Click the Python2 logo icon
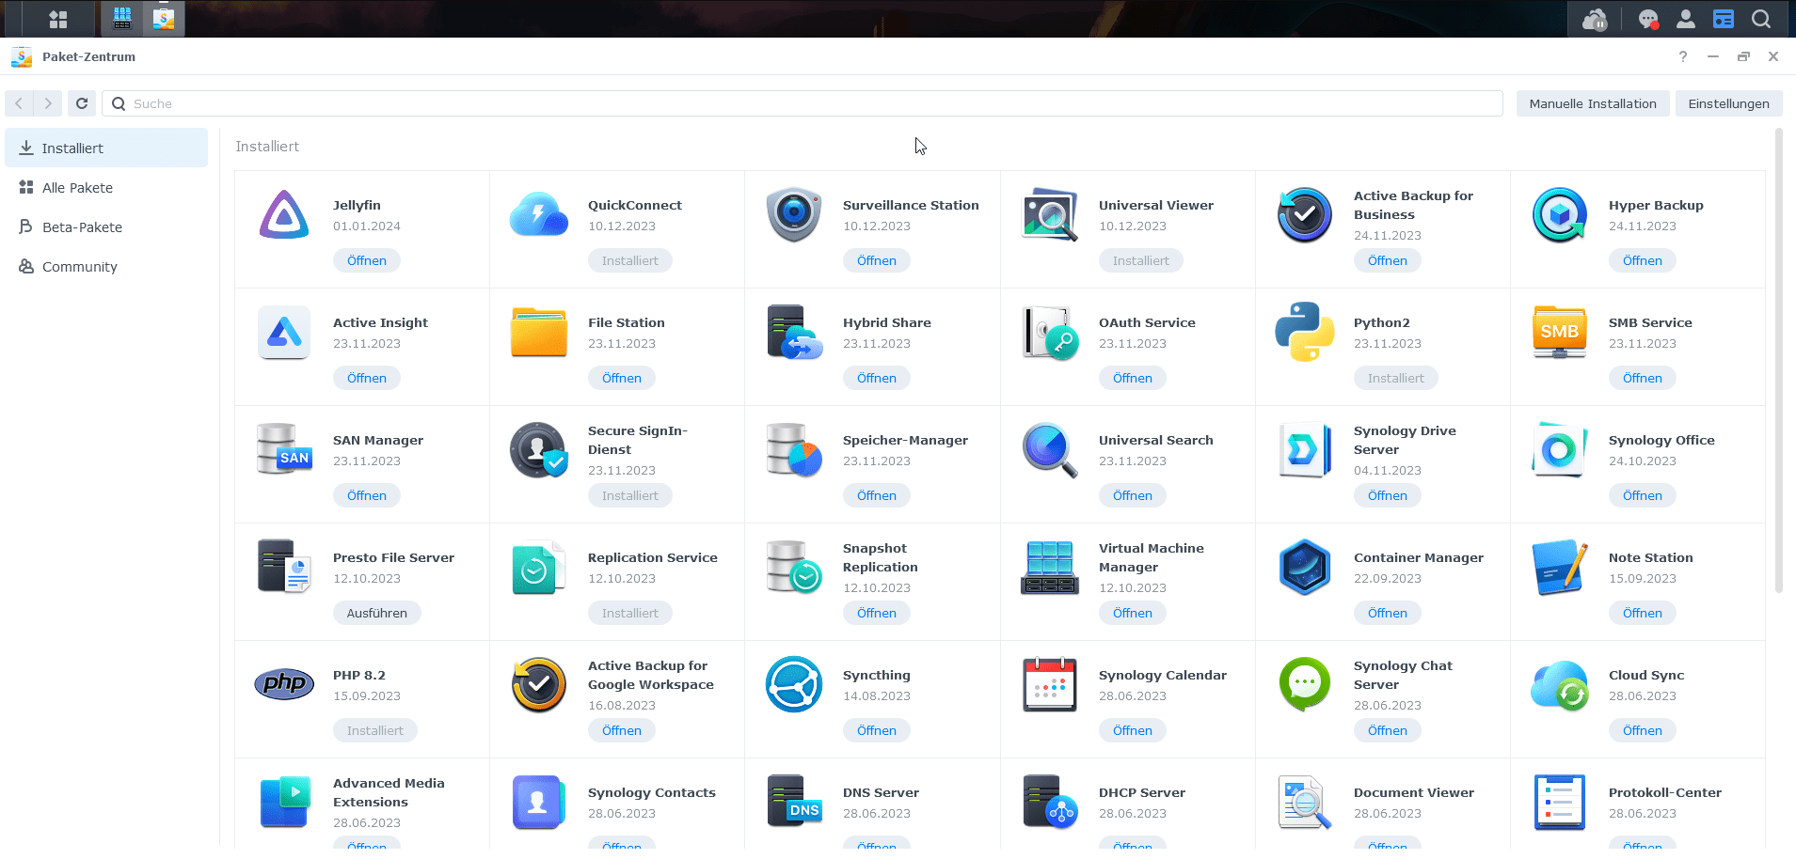The image size is (1796, 859). pyautogui.click(x=1305, y=332)
